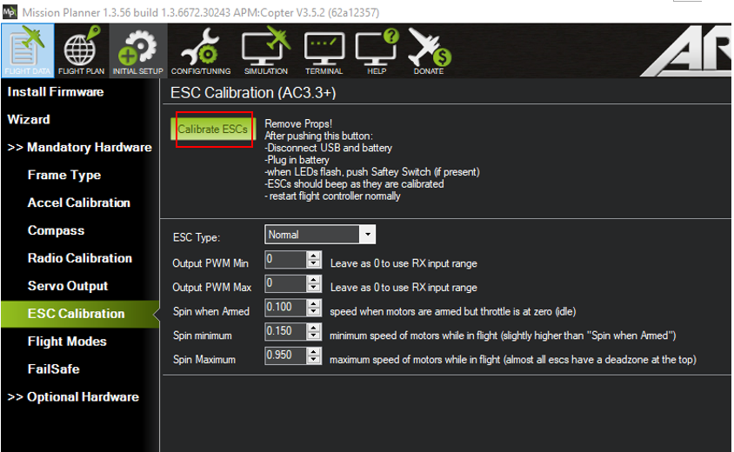This screenshot has height=452, width=734.
Task: Increase Spin Maximum value
Action: click(x=314, y=351)
